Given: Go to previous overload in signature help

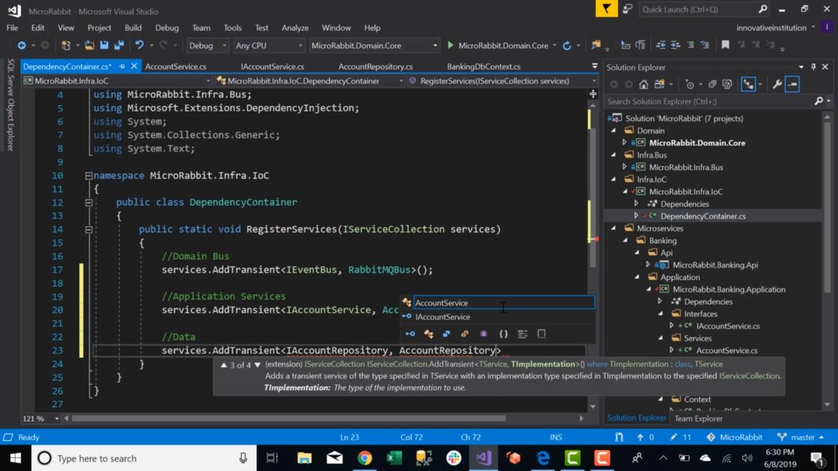Looking at the screenshot, I should pos(223,365).
